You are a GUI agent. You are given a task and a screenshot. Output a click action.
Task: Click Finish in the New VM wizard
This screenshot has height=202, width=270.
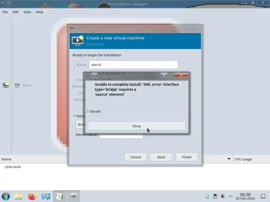pyautogui.click(x=187, y=157)
